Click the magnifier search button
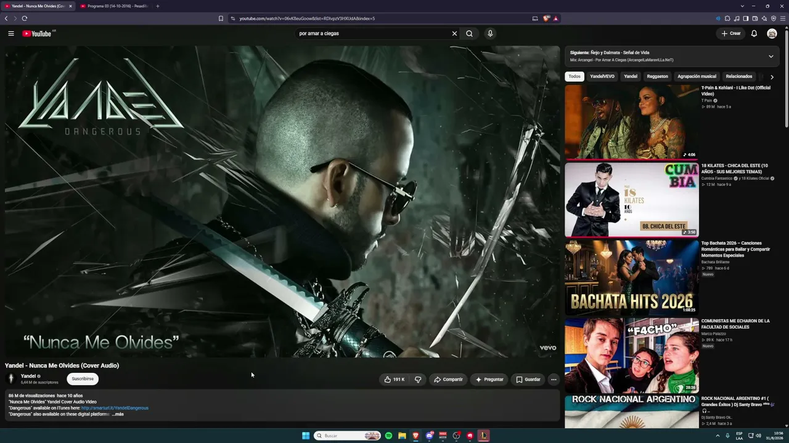The width and height of the screenshot is (789, 443). (x=470, y=33)
